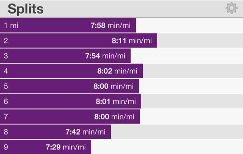Select the mile 5 split row
Viewport: 243px width, 154px height.
tap(121, 86)
